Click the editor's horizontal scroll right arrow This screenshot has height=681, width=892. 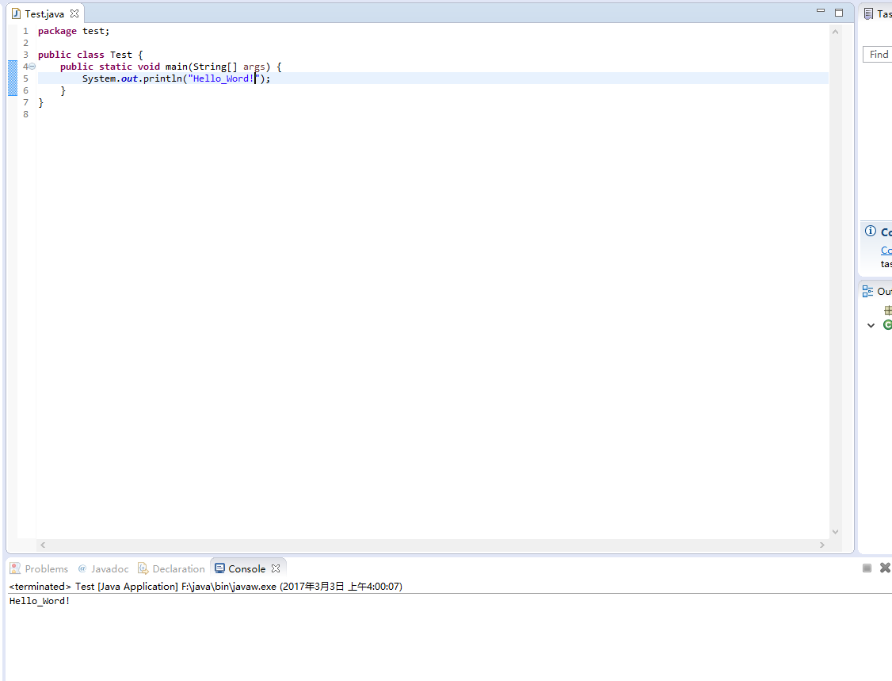pos(822,545)
